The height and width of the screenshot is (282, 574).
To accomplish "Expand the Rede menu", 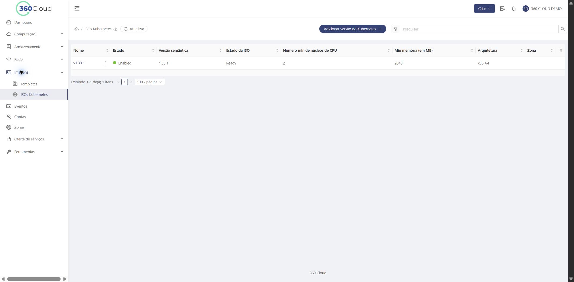I will pos(34,59).
